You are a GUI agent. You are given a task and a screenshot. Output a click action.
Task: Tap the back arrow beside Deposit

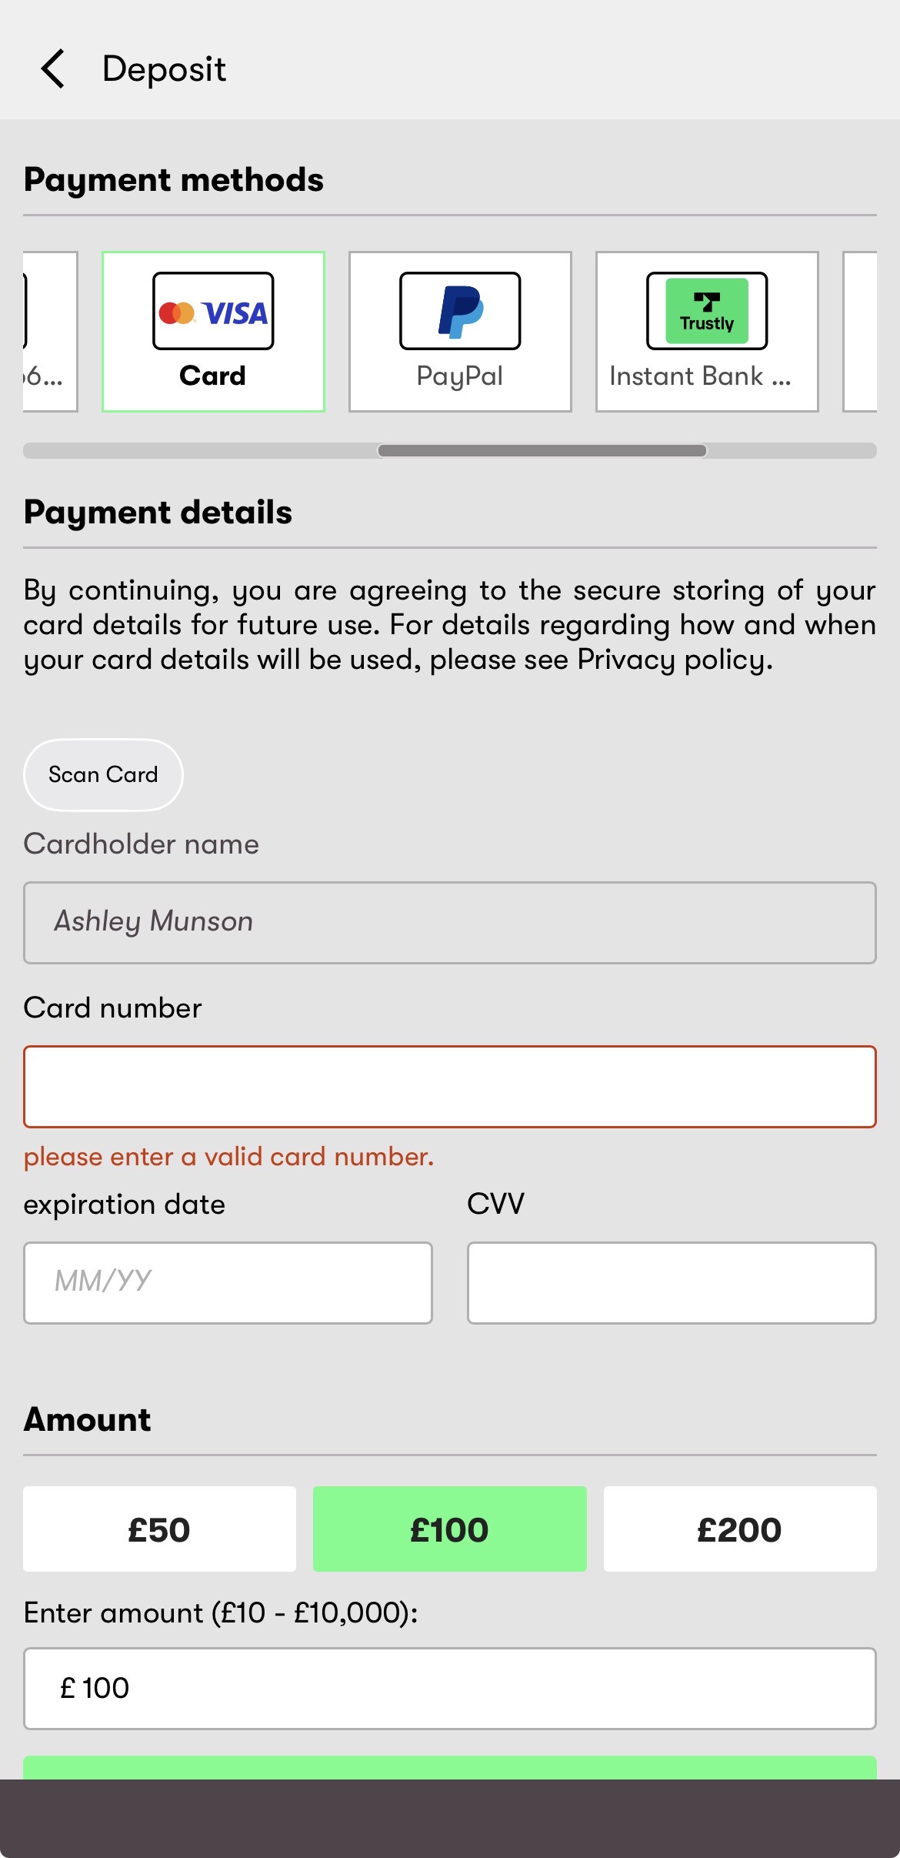coord(52,69)
